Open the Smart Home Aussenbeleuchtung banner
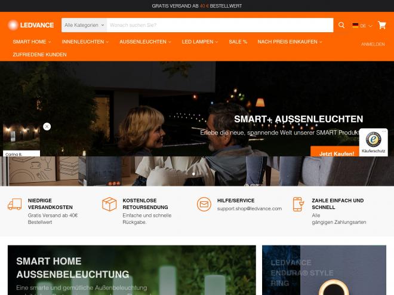394x295 pixels. pyautogui.click(x=132, y=270)
